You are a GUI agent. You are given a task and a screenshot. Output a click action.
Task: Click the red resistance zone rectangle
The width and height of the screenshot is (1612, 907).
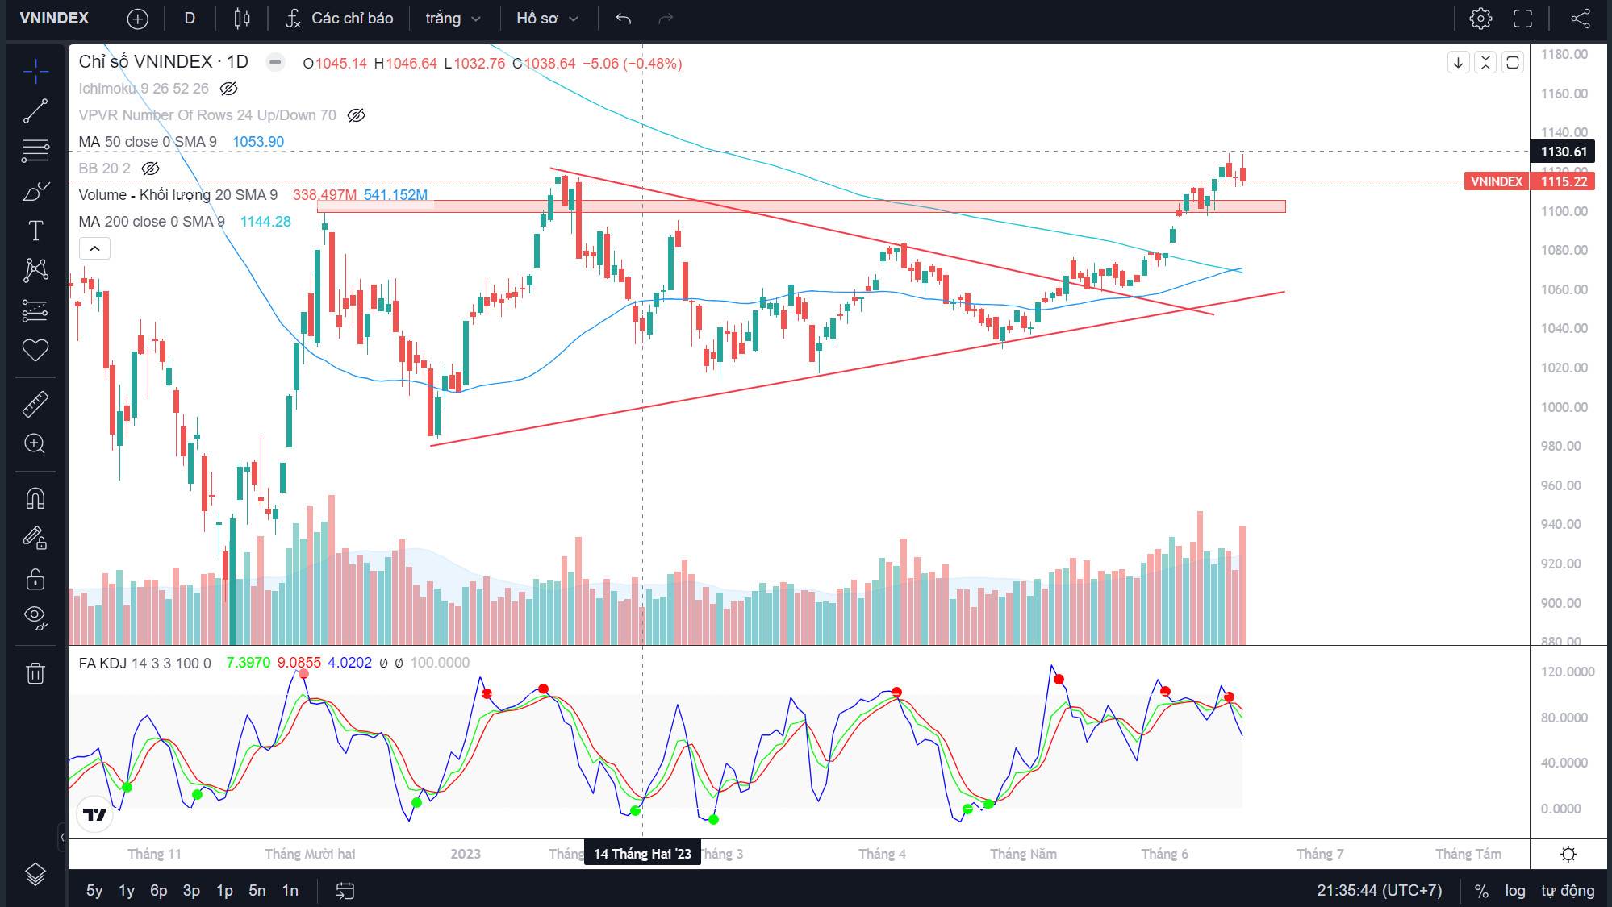(x=801, y=206)
